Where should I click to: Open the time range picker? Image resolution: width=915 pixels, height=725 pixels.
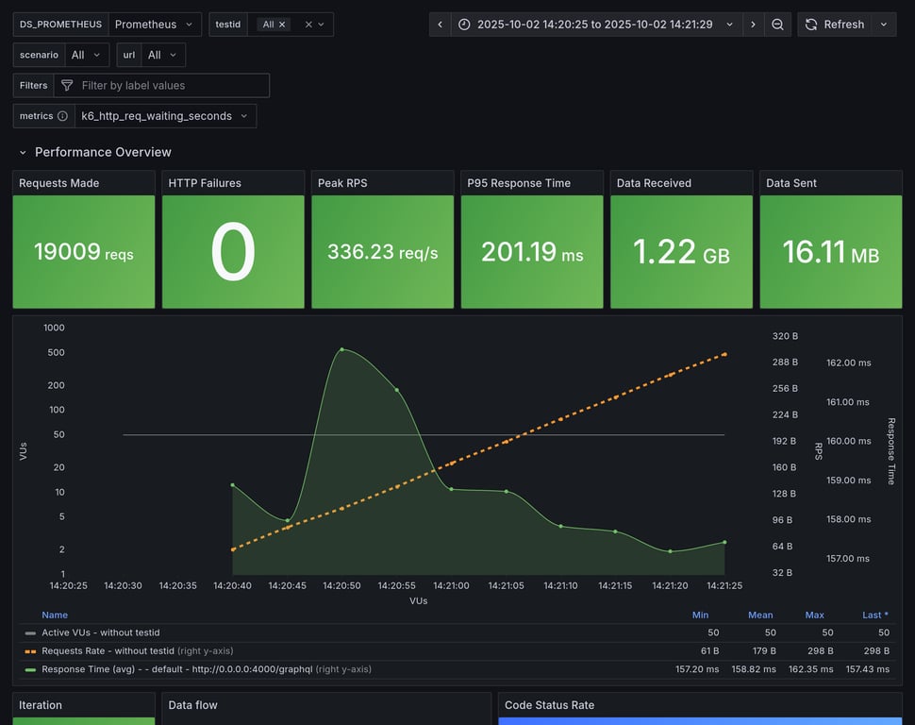[596, 25]
